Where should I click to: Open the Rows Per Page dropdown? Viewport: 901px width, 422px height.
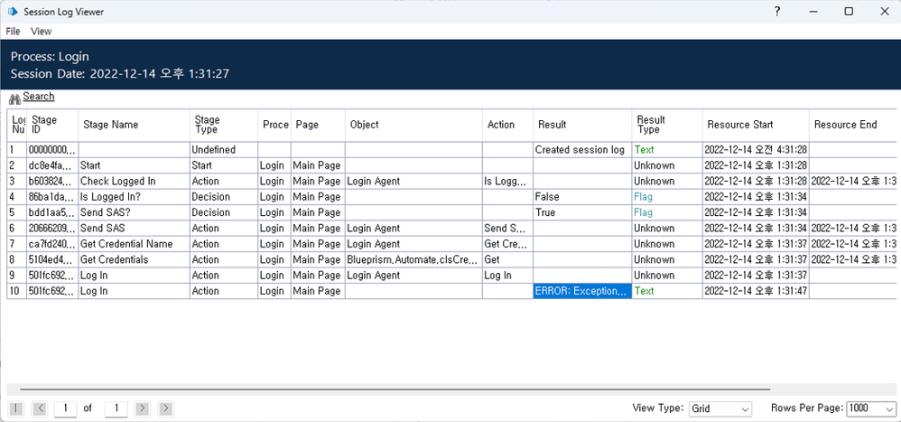pos(871,408)
